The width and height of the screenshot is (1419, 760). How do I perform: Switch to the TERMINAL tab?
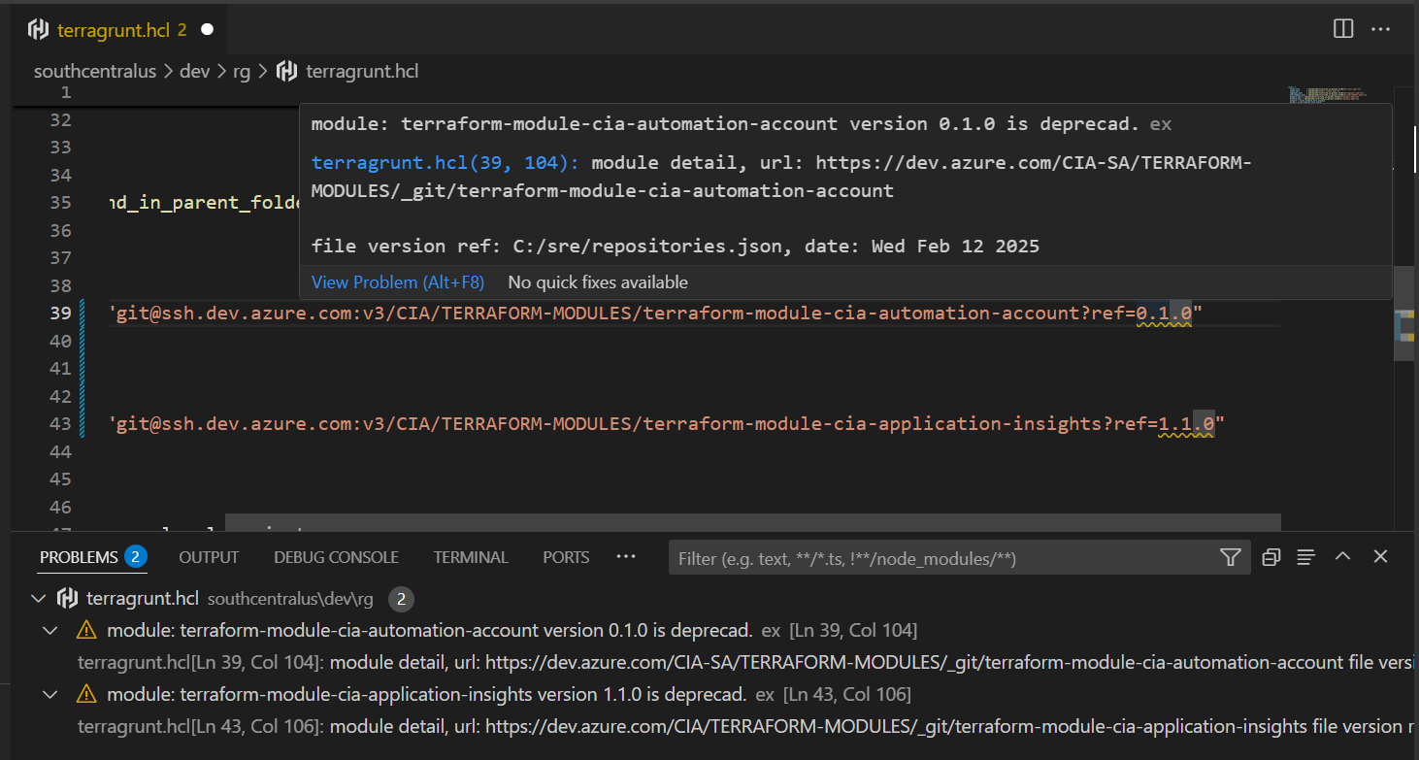(x=471, y=557)
